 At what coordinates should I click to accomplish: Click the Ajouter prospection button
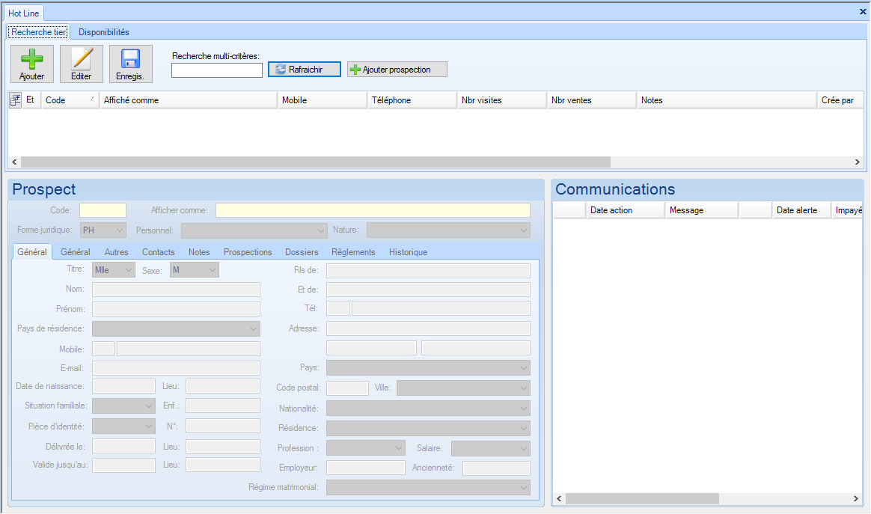click(x=397, y=70)
